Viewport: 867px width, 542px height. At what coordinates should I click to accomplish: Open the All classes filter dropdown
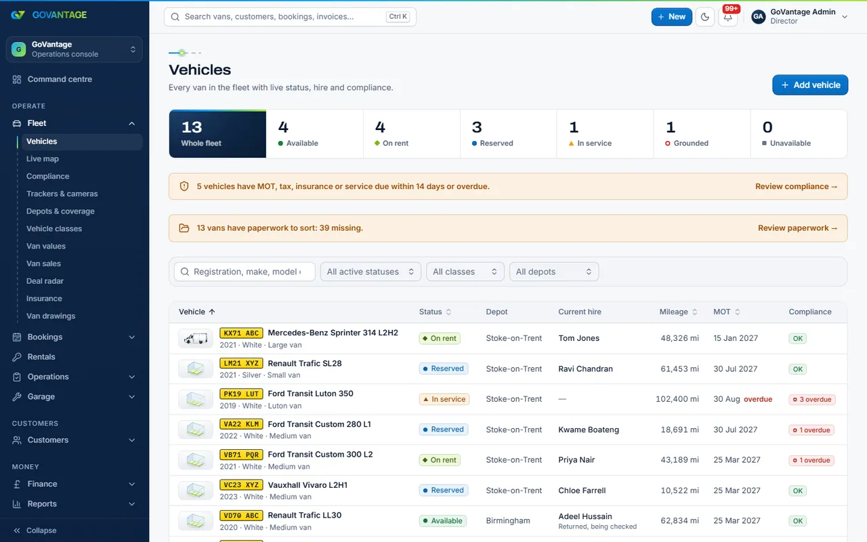coord(465,272)
